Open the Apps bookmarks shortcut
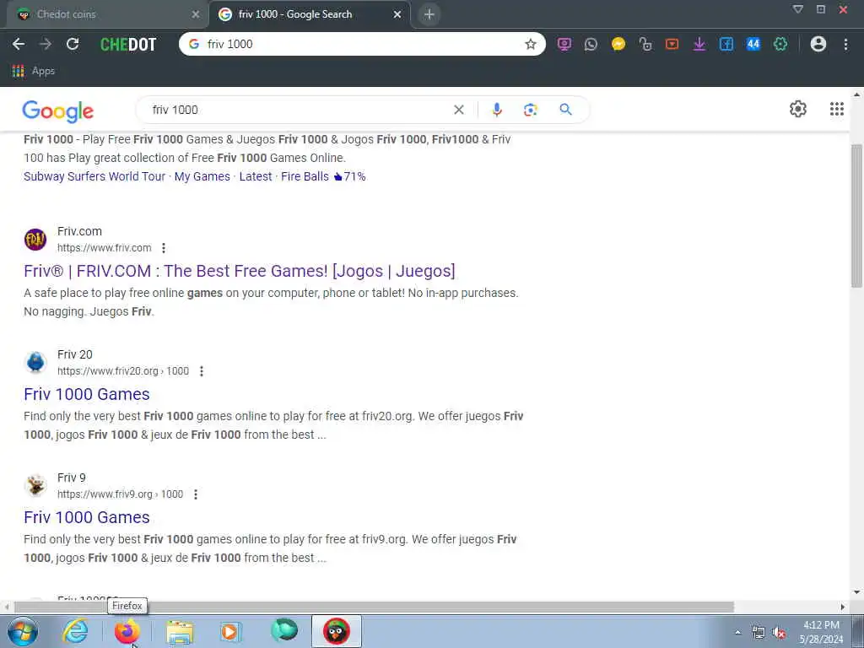Screen dimensions: 864x648 pos(34,71)
